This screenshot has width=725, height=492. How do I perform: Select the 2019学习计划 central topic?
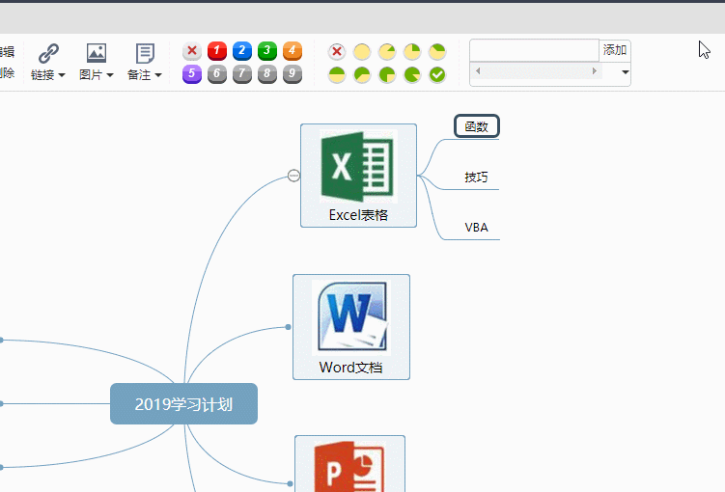[x=183, y=404]
